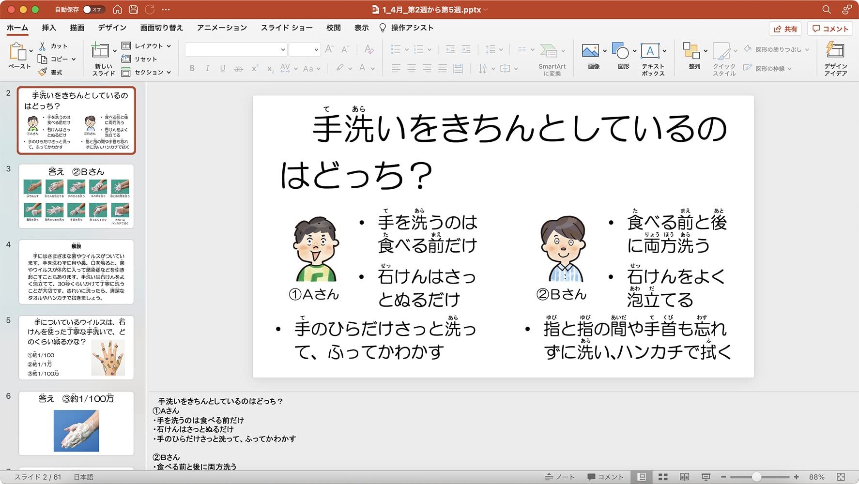Switch to reading view icon in status bar
The width and height of the screenshot is (859, 484).
point(684,477)
